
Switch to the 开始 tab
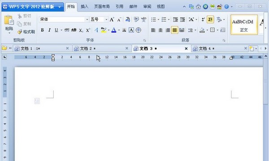pyautogui.click(x=71, y=7)
